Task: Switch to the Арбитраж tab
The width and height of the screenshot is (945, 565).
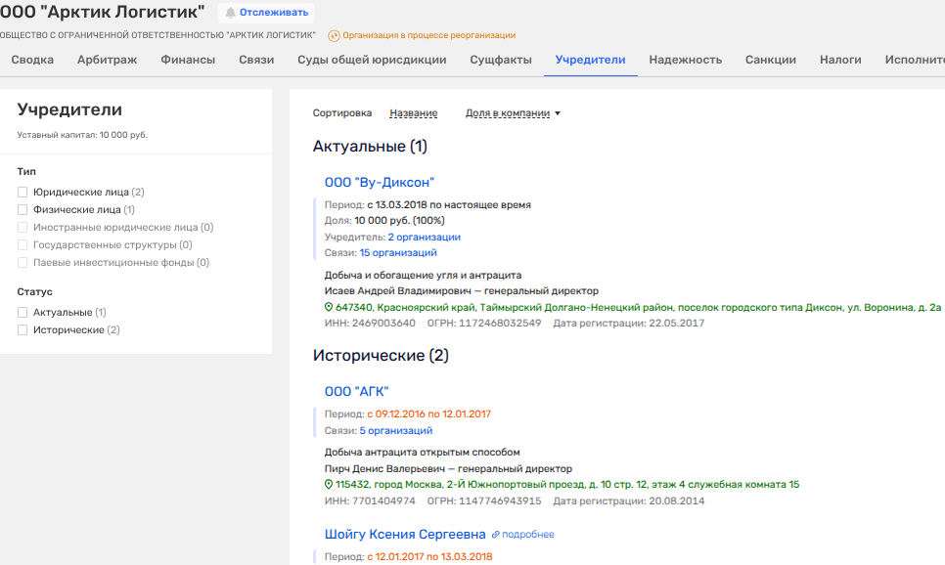Action: (107, 60)
